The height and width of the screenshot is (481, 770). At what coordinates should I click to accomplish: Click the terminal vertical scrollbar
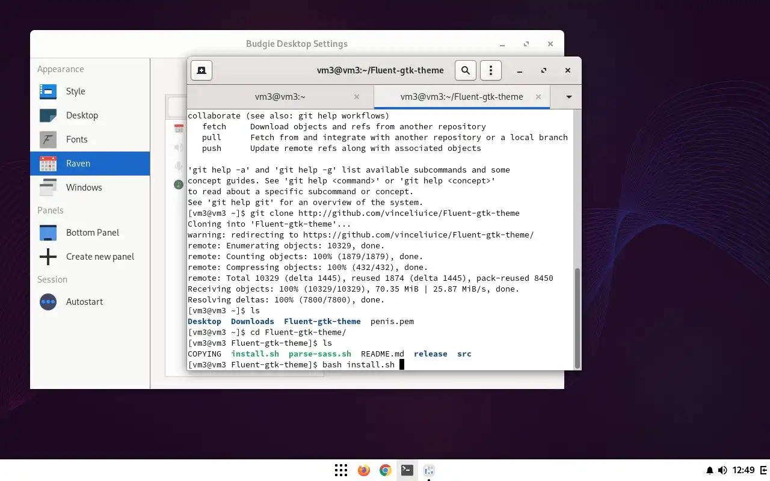577,317
